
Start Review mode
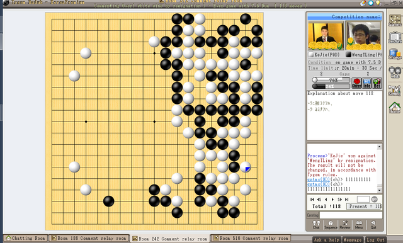pos(344,225)
